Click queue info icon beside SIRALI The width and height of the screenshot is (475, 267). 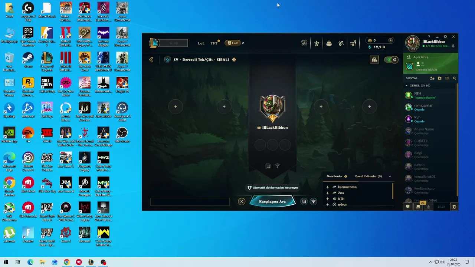pyautogui.click(x=234, y=59)
